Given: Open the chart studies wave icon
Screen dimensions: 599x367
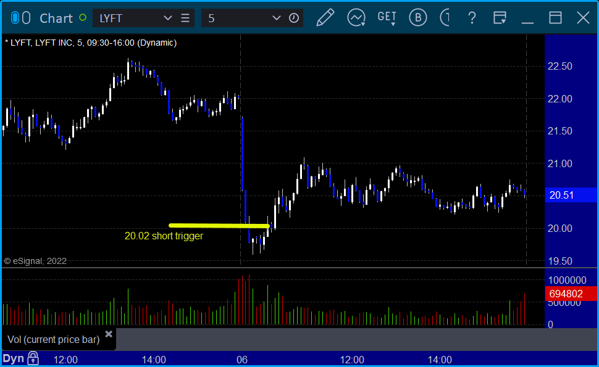Looking at the screenshot, I should (356, 17).
